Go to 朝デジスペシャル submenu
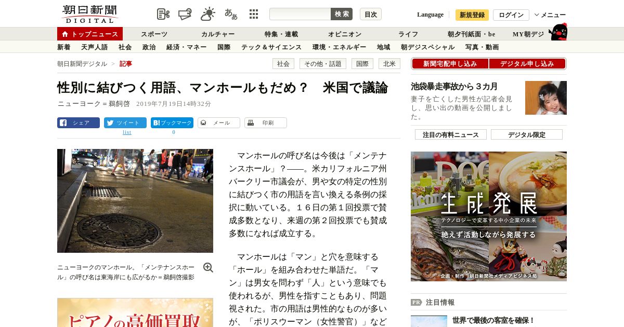This screenshot has height=327, width=624. pos(428,47)
